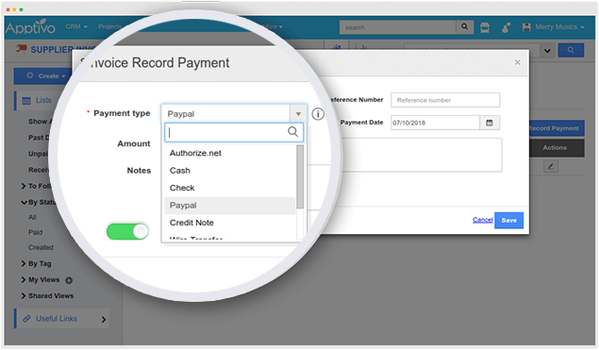Choose Paypal payment type

tap(230, 206)
